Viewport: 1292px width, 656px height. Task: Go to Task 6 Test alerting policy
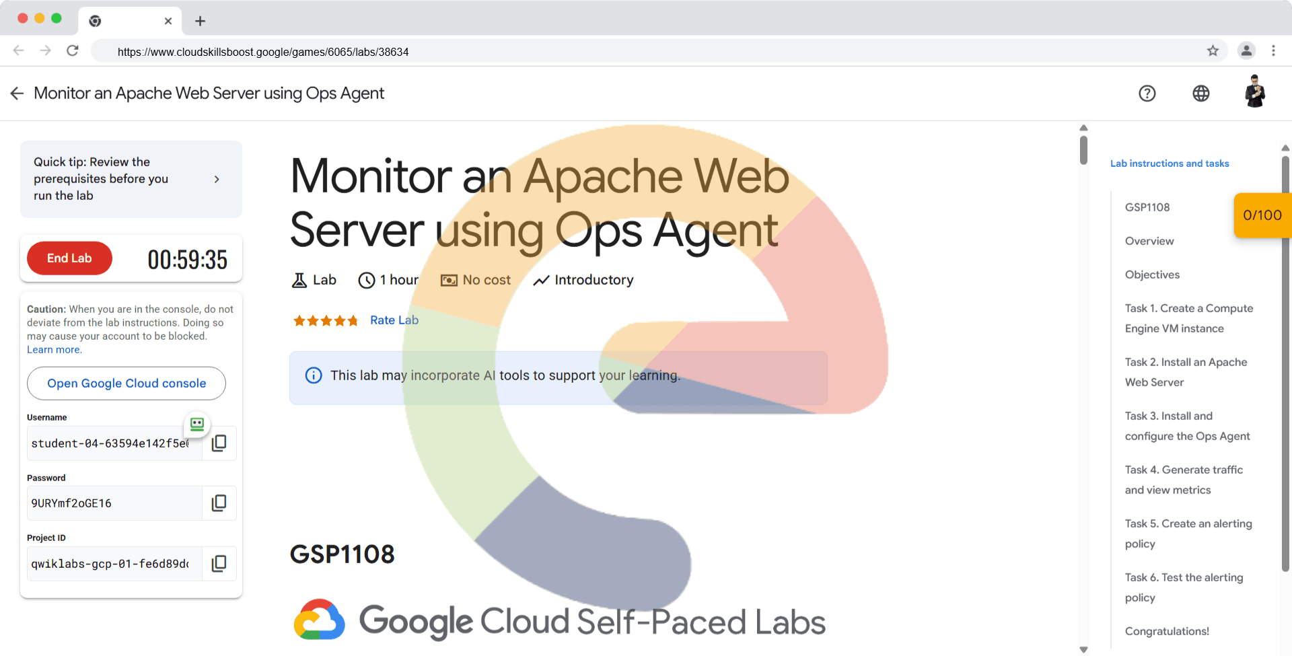pyautogui.click(x=1184, y=587)
